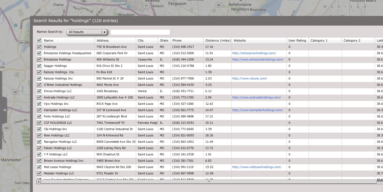
Task: Toggle the checkbox for Ralcorp Holdings Inc
Action: [x=39, y=79]
